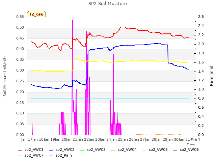Select the sp2_VWC6 legend label
The height and width of the screenshot is (162, 216).
tap(189, 150)
